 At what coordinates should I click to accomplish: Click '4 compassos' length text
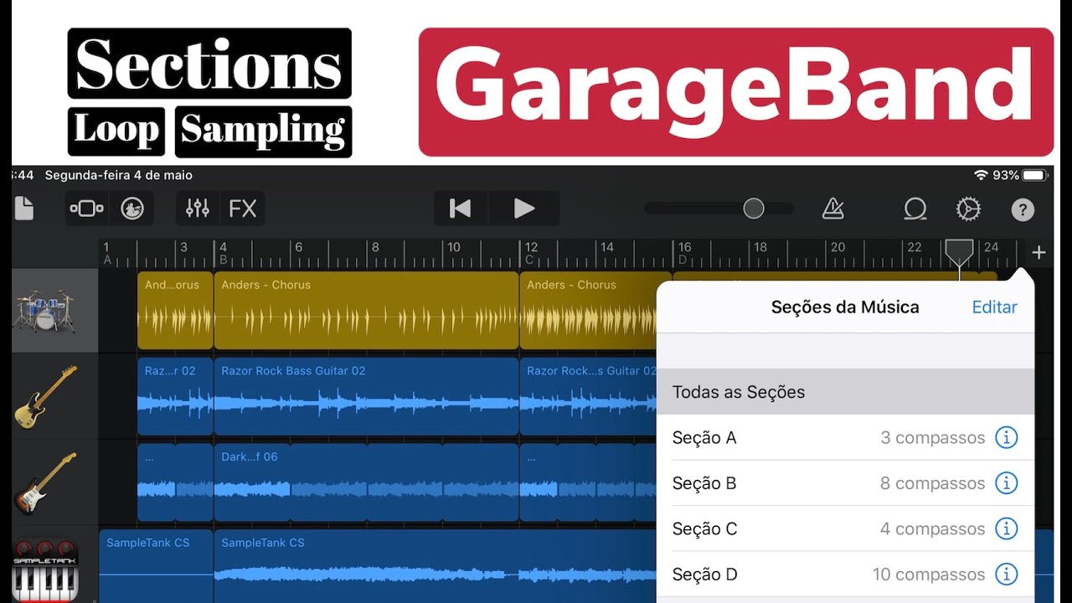tap(933, 528)
